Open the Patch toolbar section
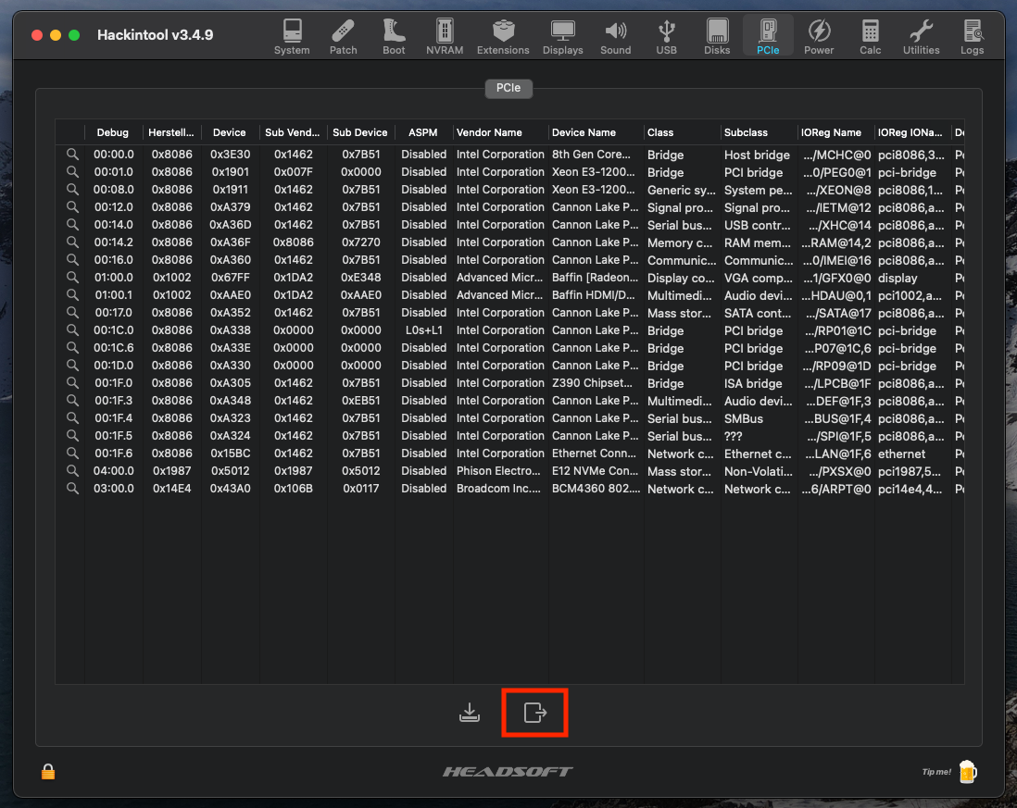This screenshot has width=1017, height=808. 343,36
